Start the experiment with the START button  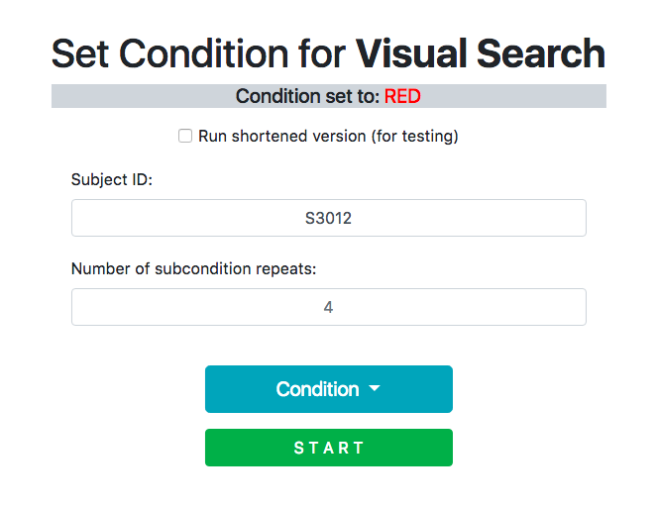[x=329, y=448]
